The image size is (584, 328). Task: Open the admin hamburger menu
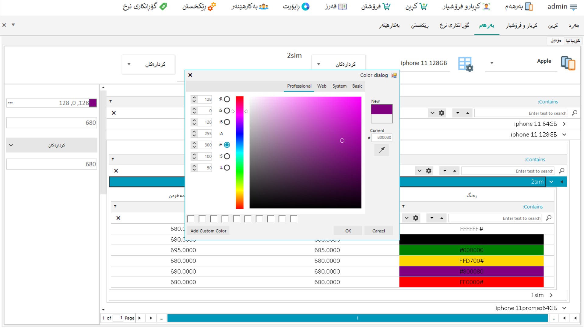(x=574, y=7)
